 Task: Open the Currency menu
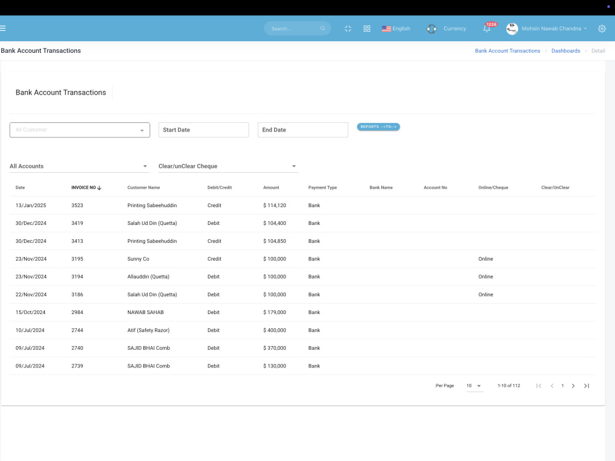(x=454, y=29)
